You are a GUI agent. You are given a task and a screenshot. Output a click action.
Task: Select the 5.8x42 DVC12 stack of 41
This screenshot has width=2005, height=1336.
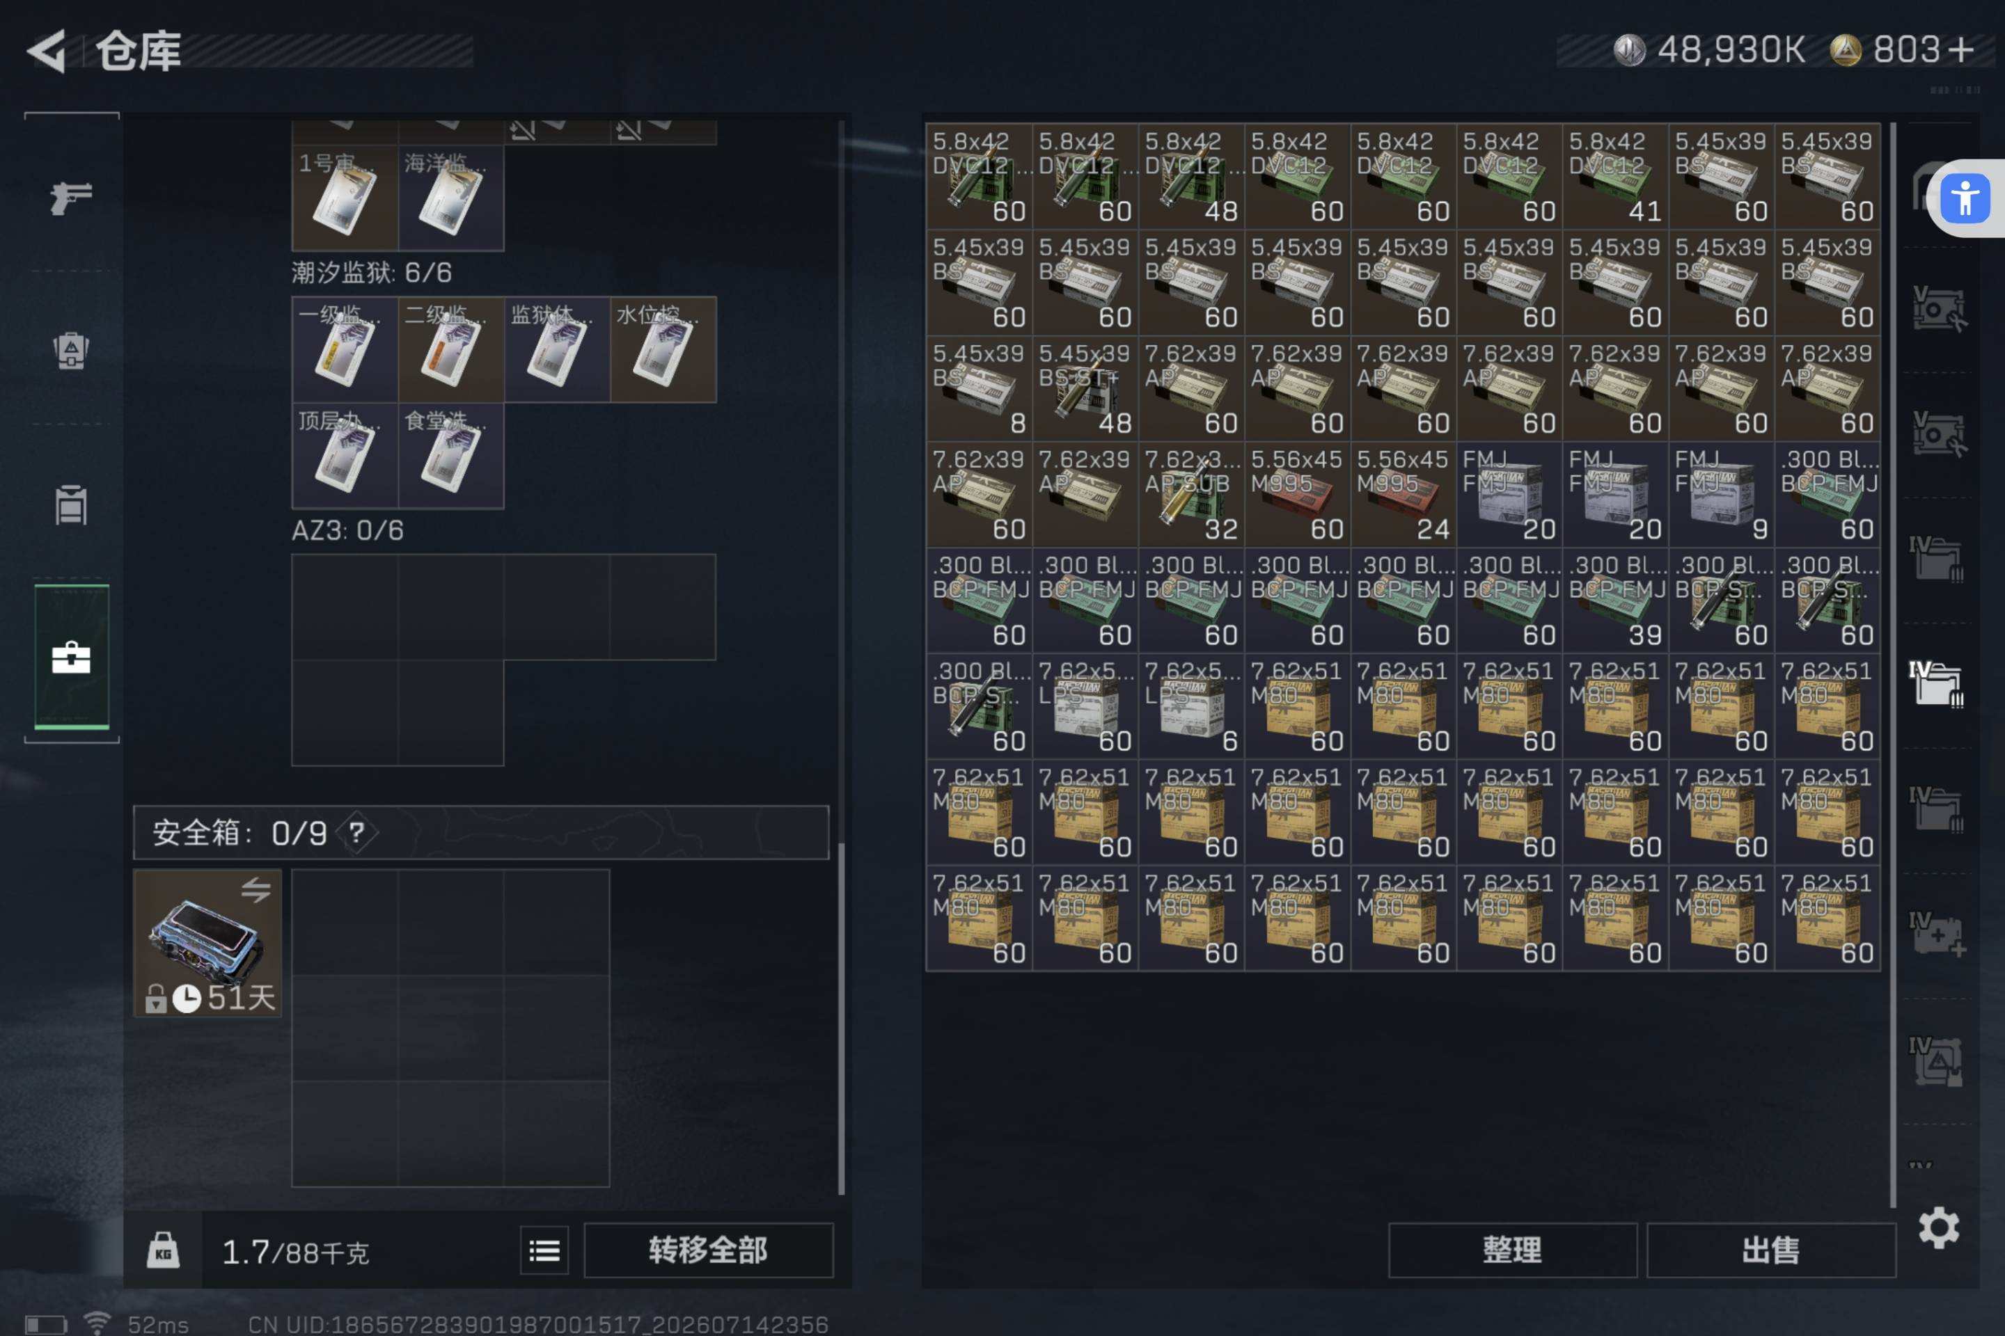(1615, 176)
